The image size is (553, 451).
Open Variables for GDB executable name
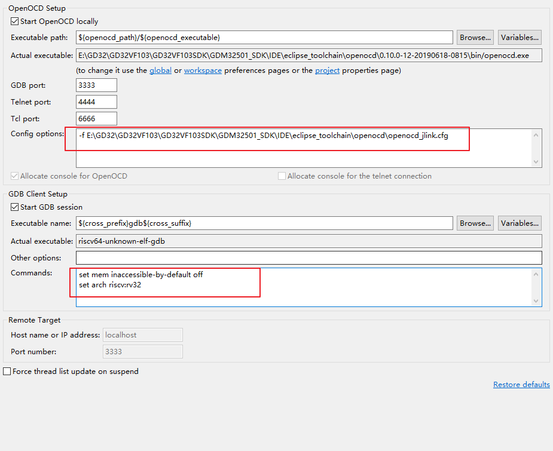[520, 223]
